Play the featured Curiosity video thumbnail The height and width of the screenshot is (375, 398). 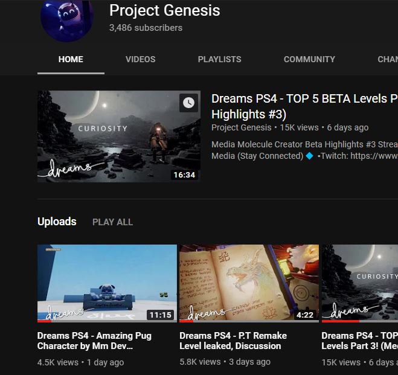119,136
